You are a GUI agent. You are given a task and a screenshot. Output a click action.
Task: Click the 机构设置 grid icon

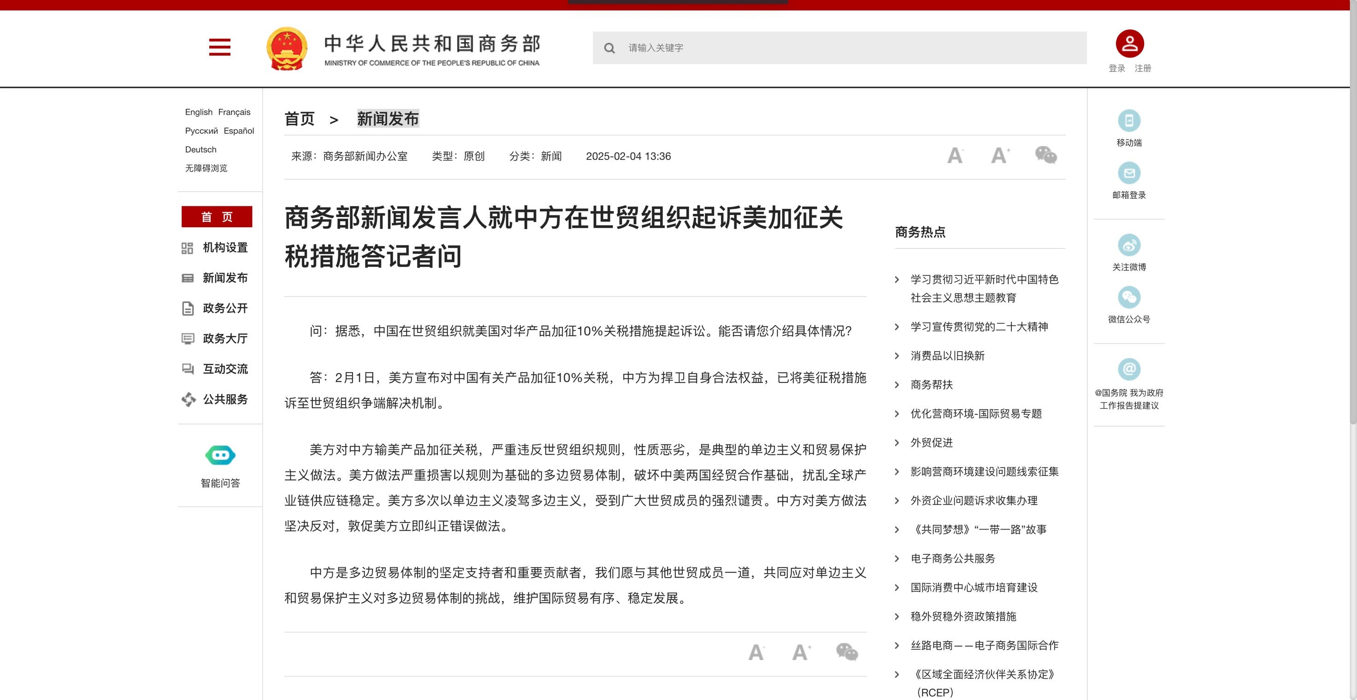188,248
